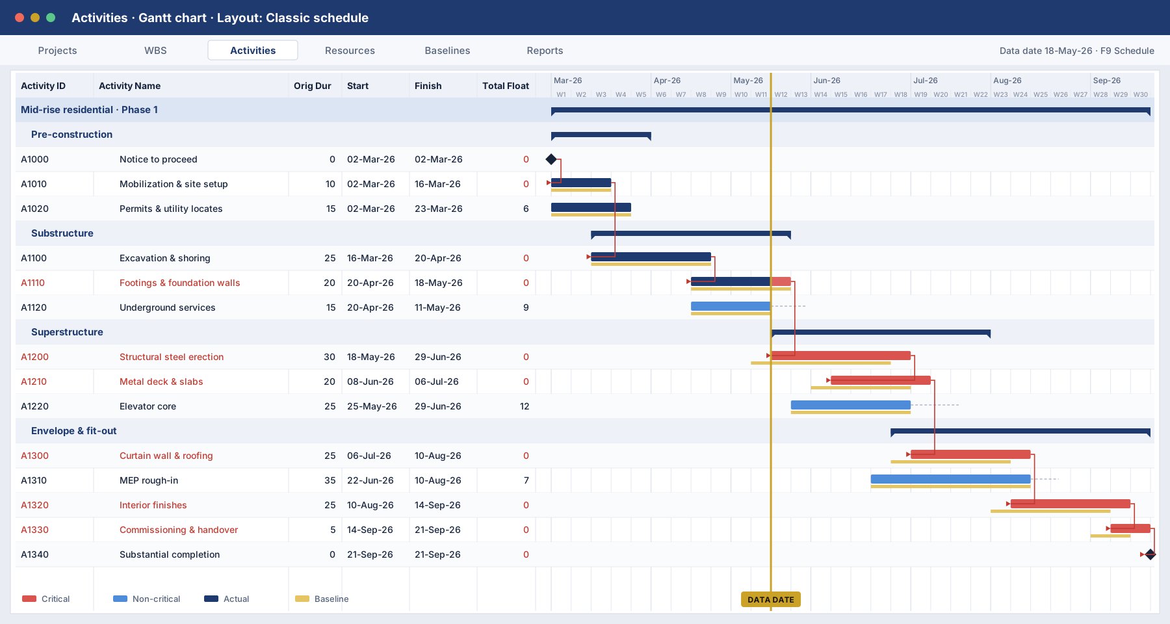
Task: Click the Substantial completion milestone diamond
Action: pos(1150,554)
